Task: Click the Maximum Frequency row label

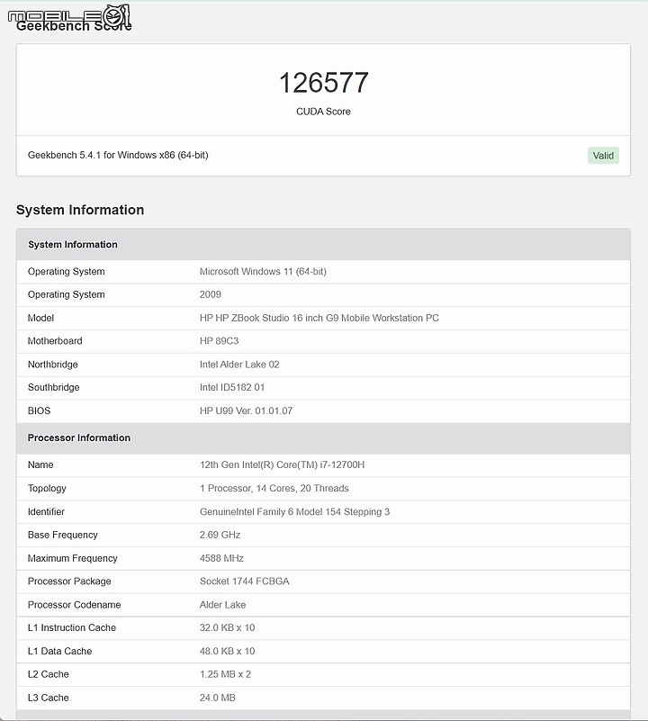Action: pyautogui.click(x=73, y=558)
